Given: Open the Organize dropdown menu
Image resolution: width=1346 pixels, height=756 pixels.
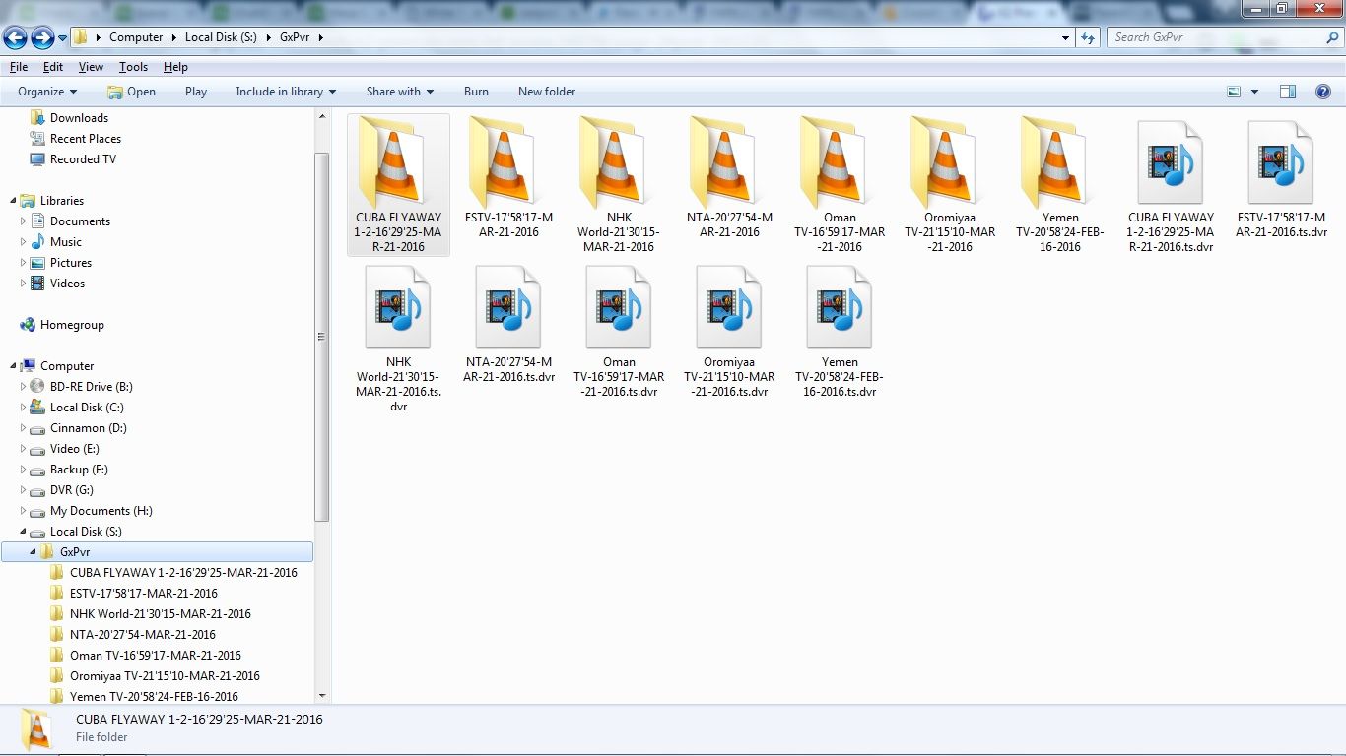Looking at the screenshot, I should [x=47, y=92].
